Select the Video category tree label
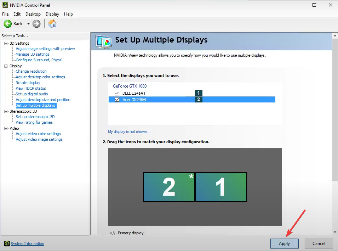The height and width of the screenshot is (251, 338). tap(14, 128)
